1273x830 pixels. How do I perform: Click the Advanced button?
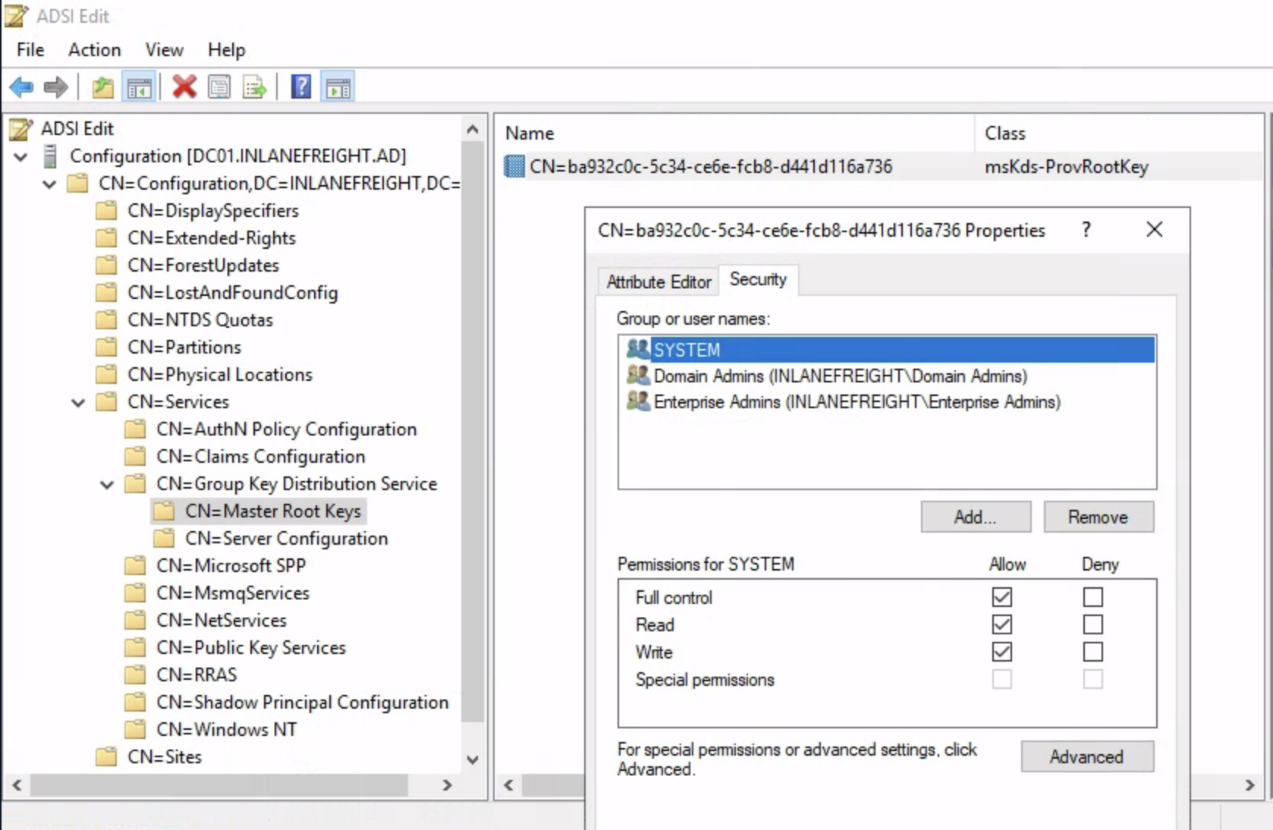point(1086,756)
